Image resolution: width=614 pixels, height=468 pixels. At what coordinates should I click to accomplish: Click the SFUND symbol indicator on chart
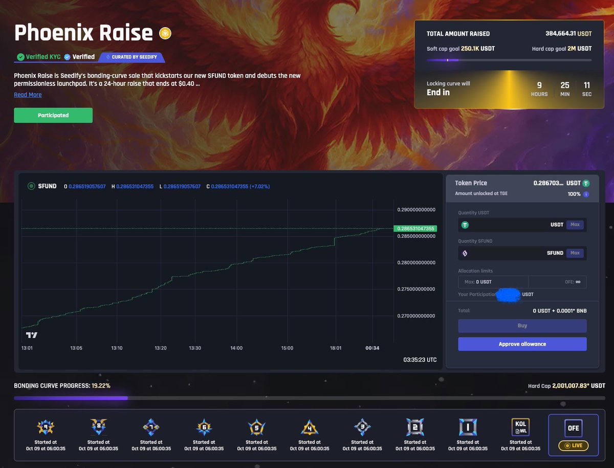(31, 186)
